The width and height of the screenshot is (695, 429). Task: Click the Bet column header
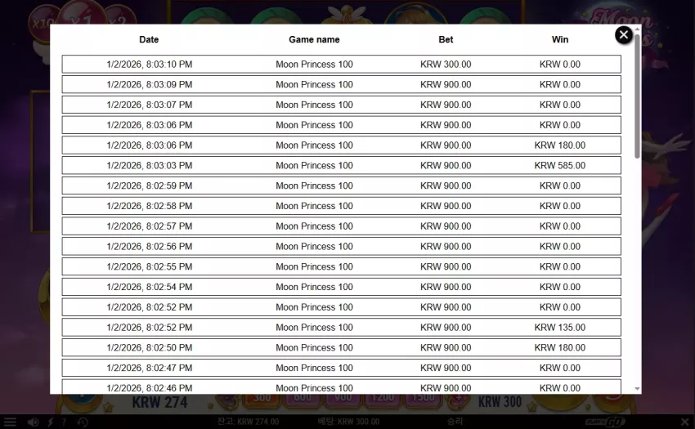446,39
